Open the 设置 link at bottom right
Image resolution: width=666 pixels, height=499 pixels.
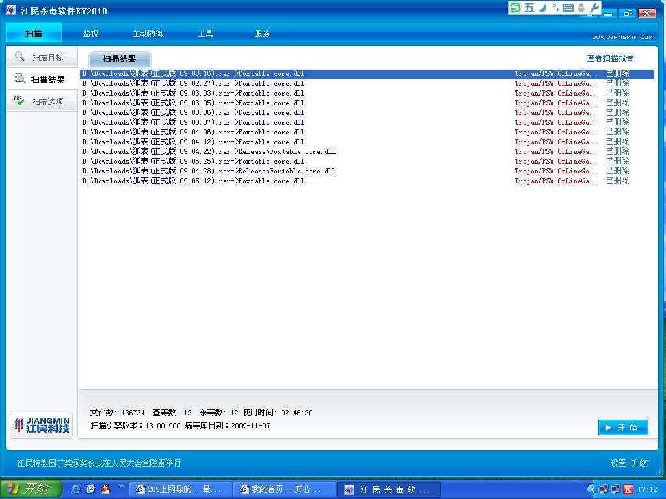click(618, 463)
